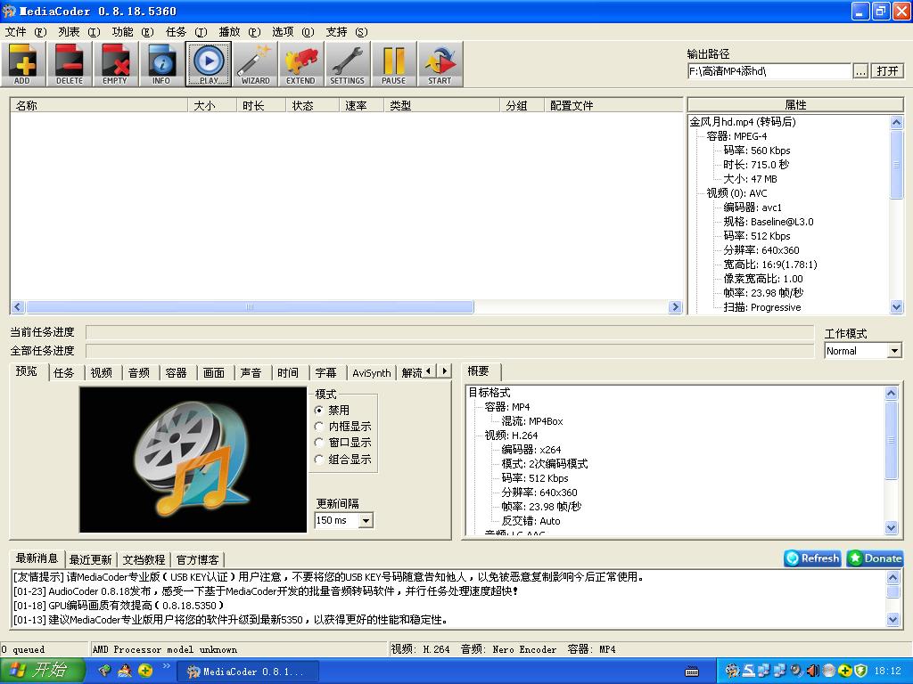Click the MediaCoder system tray icon
913x684 pixels.
(x=732, y=672)
